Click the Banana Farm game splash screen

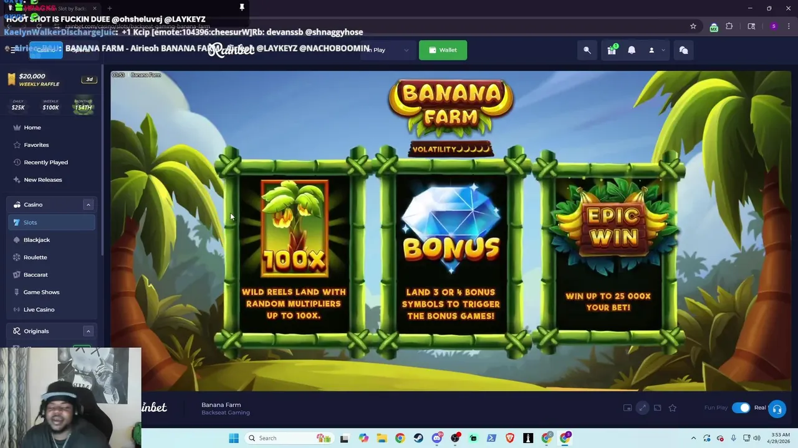451,230
